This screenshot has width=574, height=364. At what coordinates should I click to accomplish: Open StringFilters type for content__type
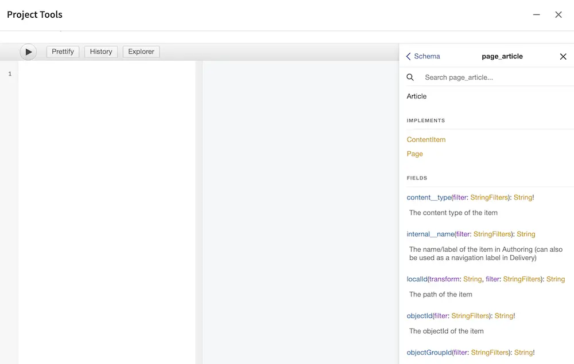click(x=489, y=198)
